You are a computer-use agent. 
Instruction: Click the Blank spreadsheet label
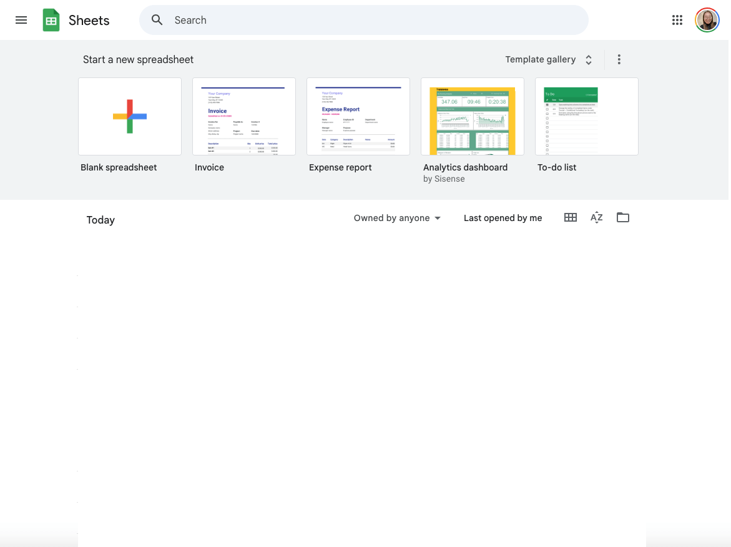point(119,167)
